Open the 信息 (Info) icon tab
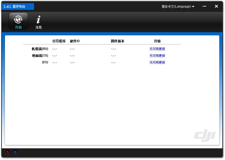Screen dimensions: 225x160 pos(38,22)
